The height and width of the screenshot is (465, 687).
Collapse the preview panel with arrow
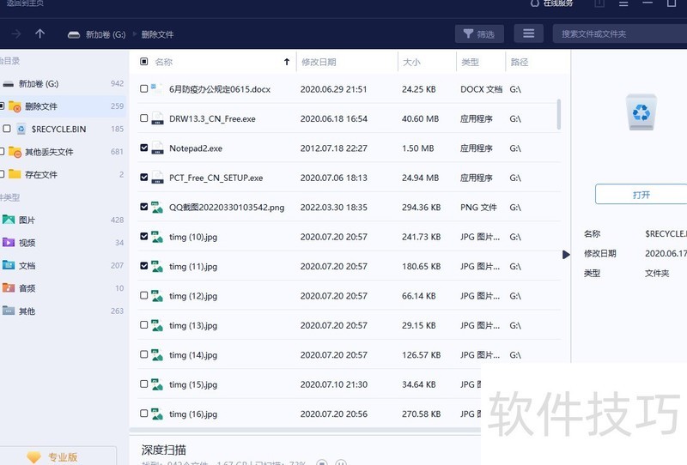coord(566,254)
